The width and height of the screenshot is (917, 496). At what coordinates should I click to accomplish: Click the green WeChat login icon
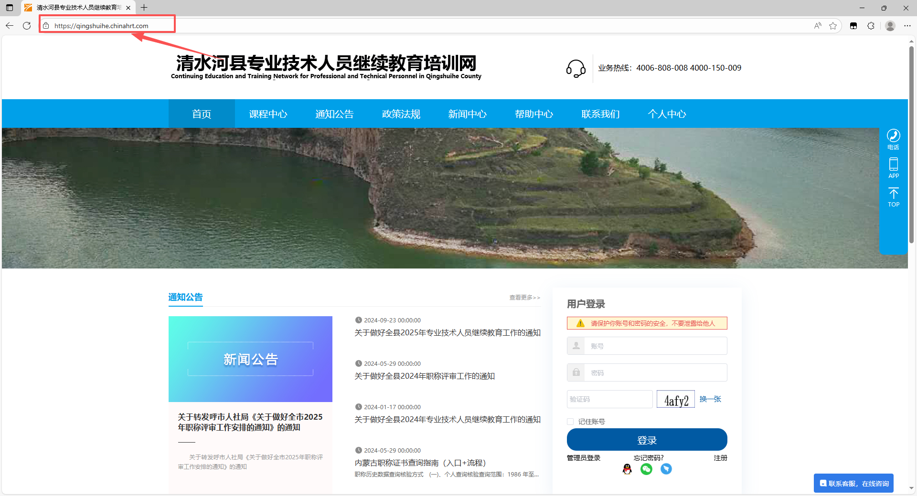point(646,469)
